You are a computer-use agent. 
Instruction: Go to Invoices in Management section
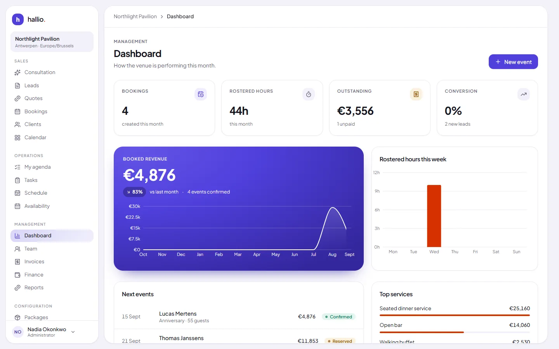(x=52, y=262)
